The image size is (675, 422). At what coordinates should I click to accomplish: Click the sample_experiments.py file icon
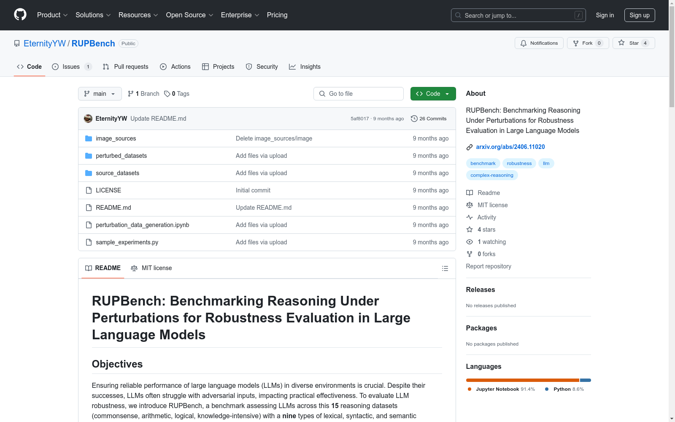click(x=89, y=242)
